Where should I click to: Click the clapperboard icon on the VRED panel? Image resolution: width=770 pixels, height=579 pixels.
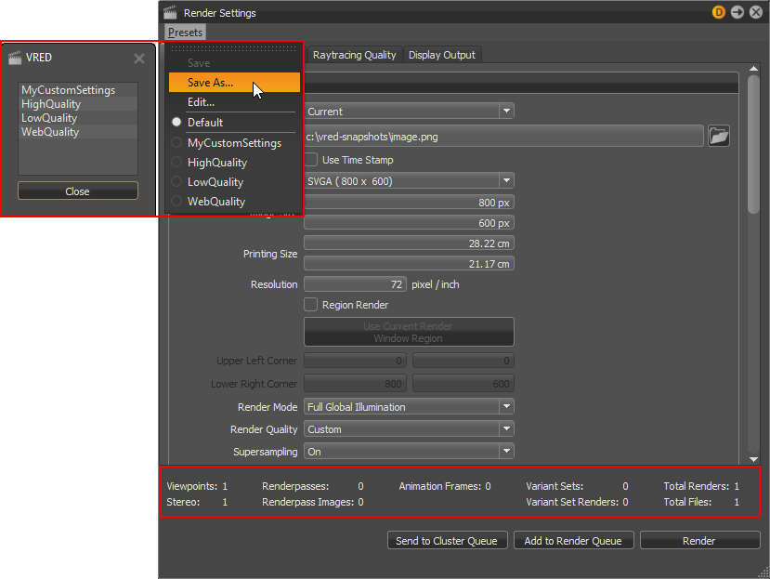click(14, 57)
